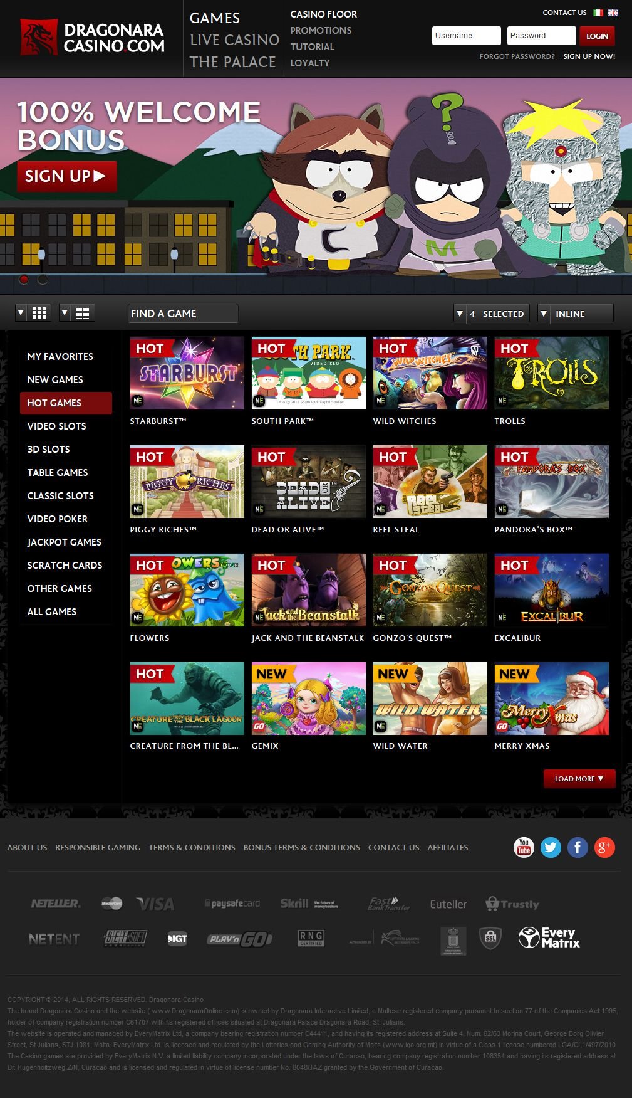Select the second banner slide dot
The image size is (632, 1098).
pos(43,279)
